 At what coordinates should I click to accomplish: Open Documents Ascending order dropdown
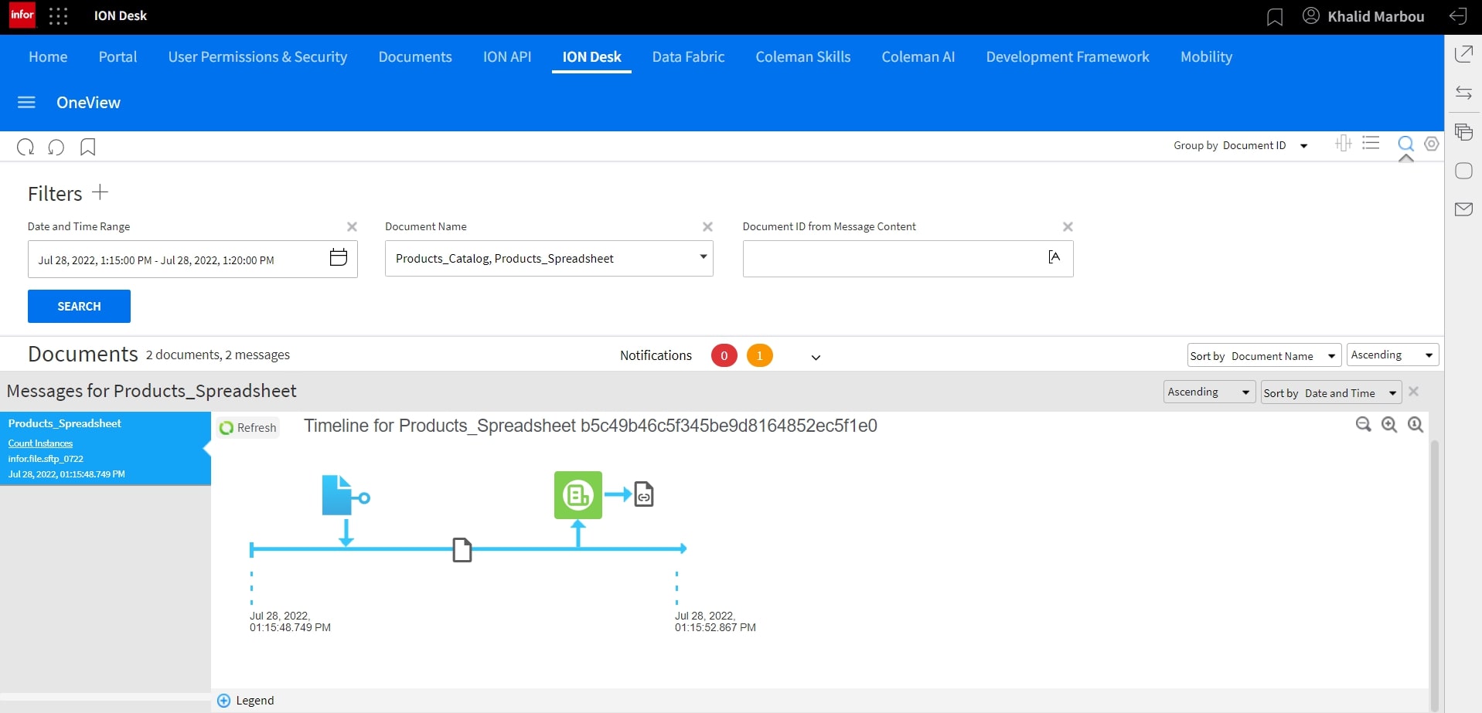[x=1392, y=355]
